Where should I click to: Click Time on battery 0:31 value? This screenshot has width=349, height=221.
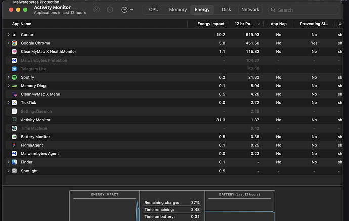click(x=195, y=217)
